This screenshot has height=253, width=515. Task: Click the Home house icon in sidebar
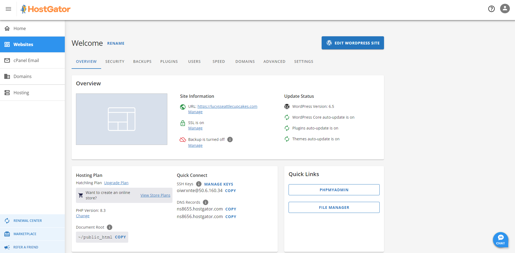click(x=7, y=28)
